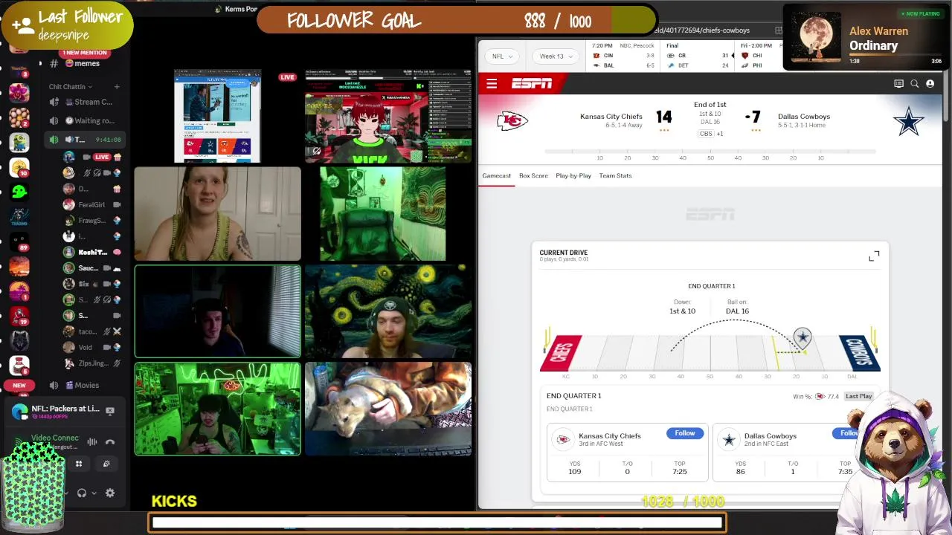Follow the Kansas City Chiefs

pos(685,434)
